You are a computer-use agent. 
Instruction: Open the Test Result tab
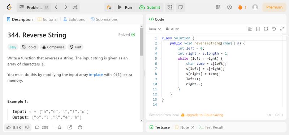pos(211,127)
